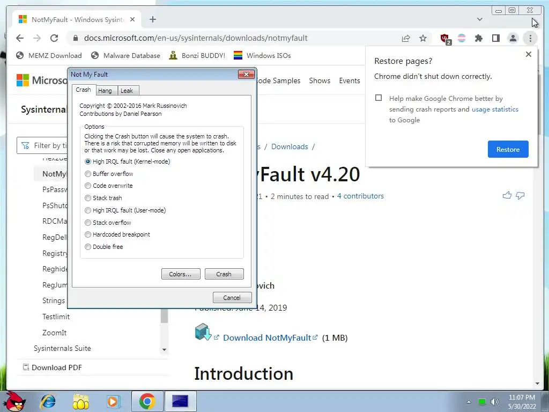
Task: Open the Shows menu on Microsoft Docs
Action: click(x=320, y=80)
